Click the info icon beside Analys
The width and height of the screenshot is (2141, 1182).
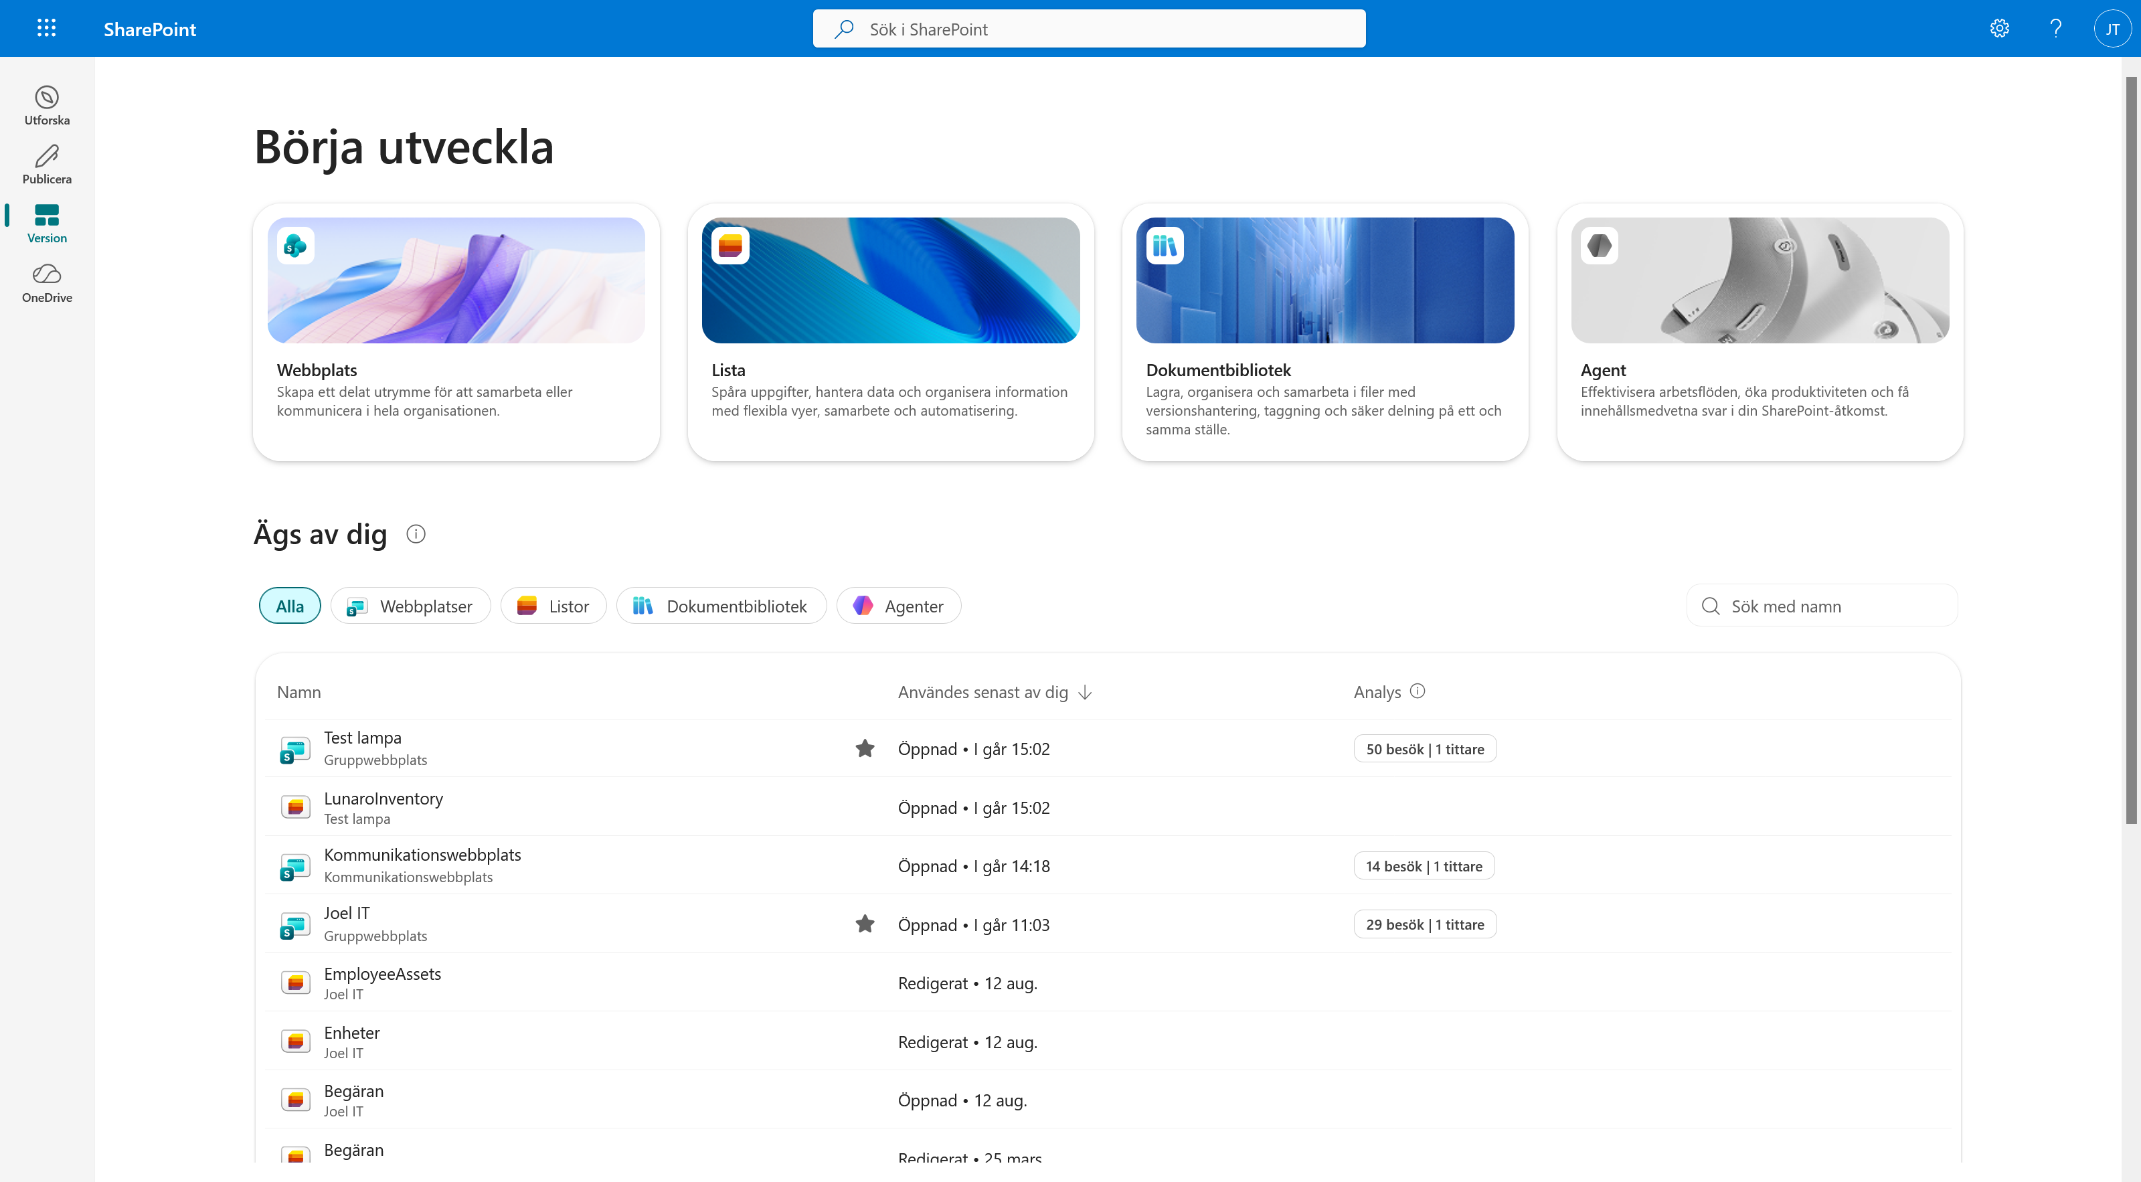click(x=1417, y=691)
